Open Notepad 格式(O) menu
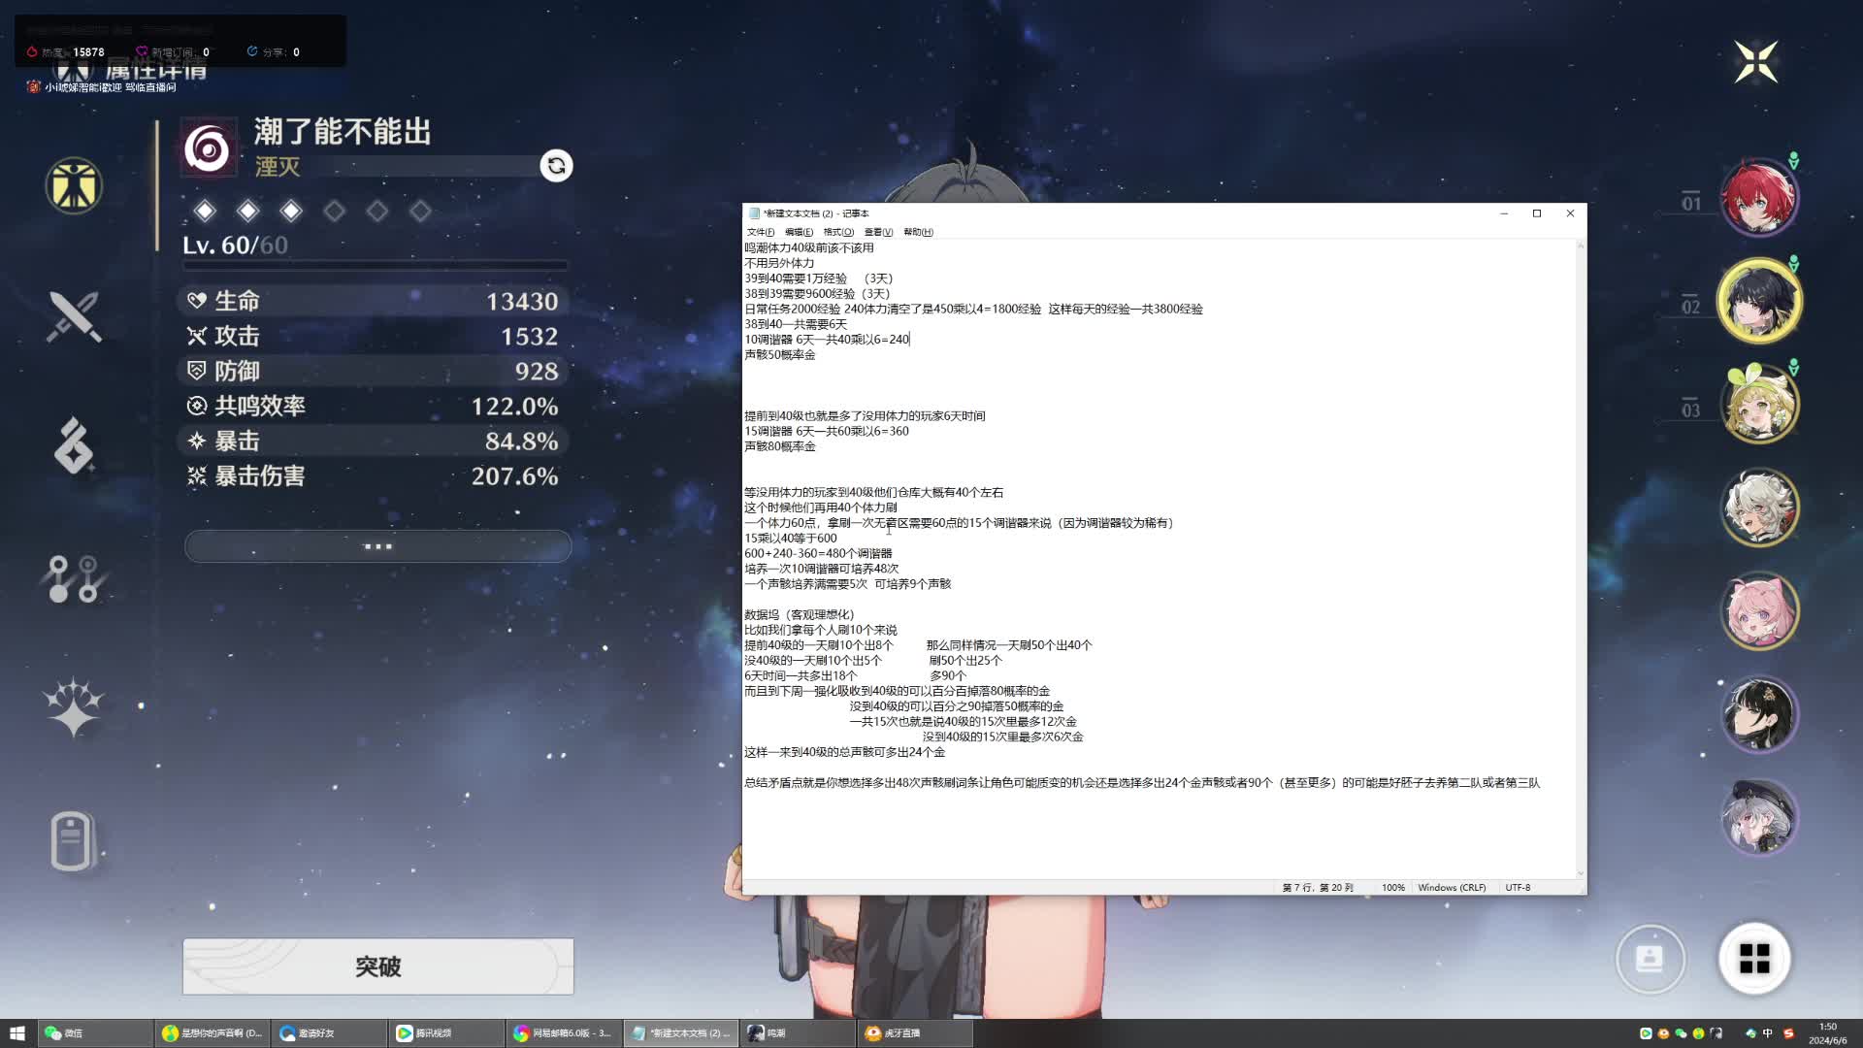The image size is (1863, 1048). tap(838, 232)
